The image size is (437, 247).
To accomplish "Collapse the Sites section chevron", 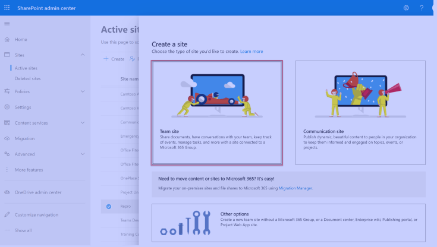I will tap(83, 55).
